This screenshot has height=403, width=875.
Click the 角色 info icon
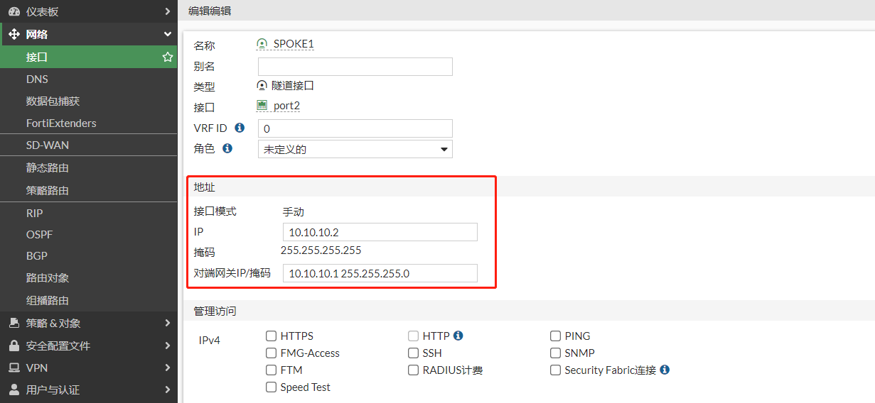tap(227, 148)
